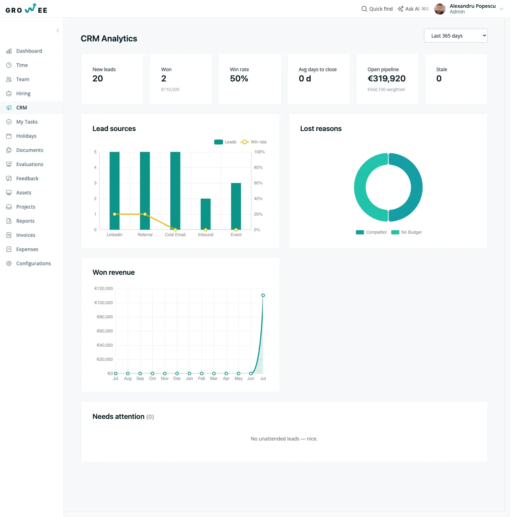The height and width of the screenshot is (517, 510).
Task: Click the Projects inbox icon
Action: (x=9, y=207)
